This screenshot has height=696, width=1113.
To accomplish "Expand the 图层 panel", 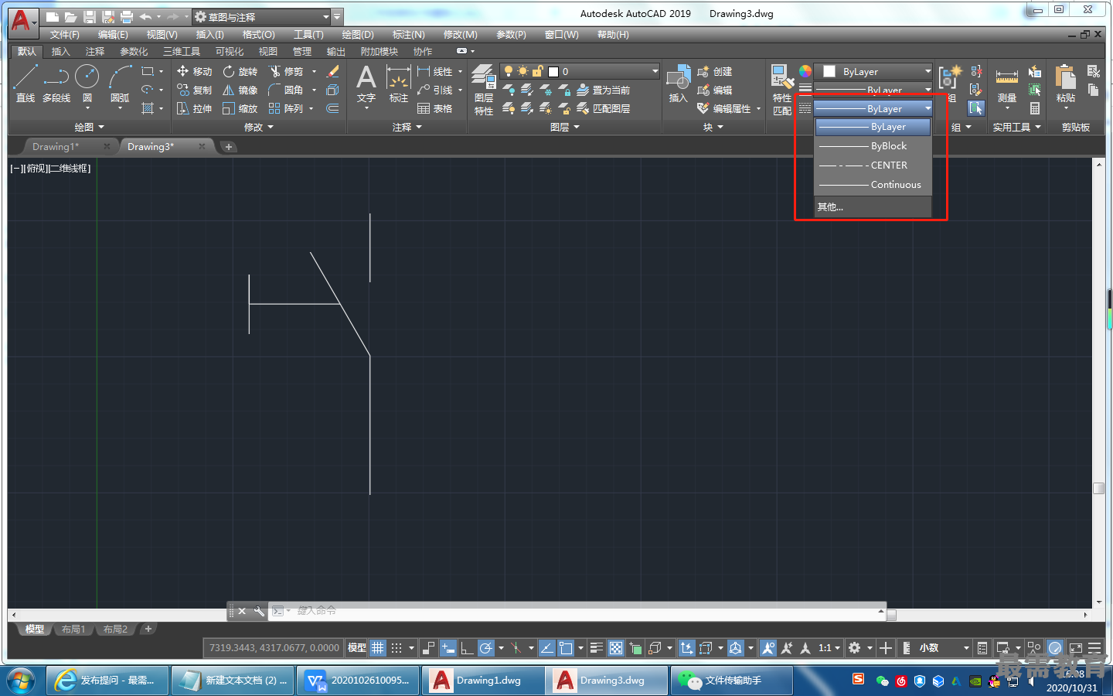I will pyautogui.click(x=564, y=127).
